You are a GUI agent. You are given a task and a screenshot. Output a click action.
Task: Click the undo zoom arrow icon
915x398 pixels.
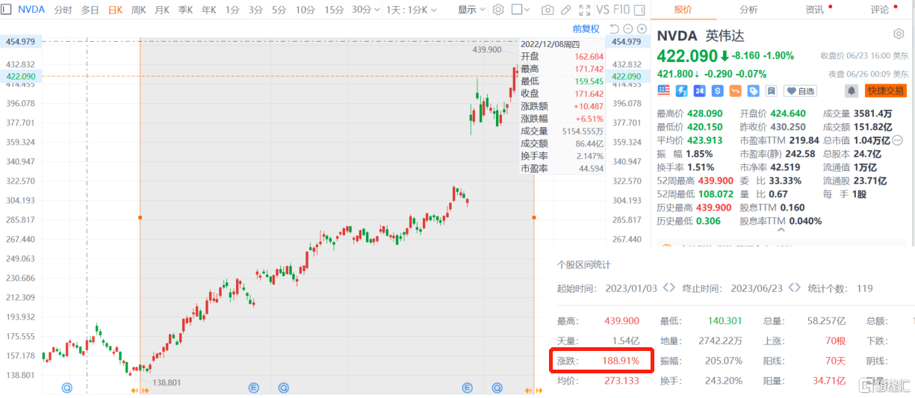click(615, 29)
